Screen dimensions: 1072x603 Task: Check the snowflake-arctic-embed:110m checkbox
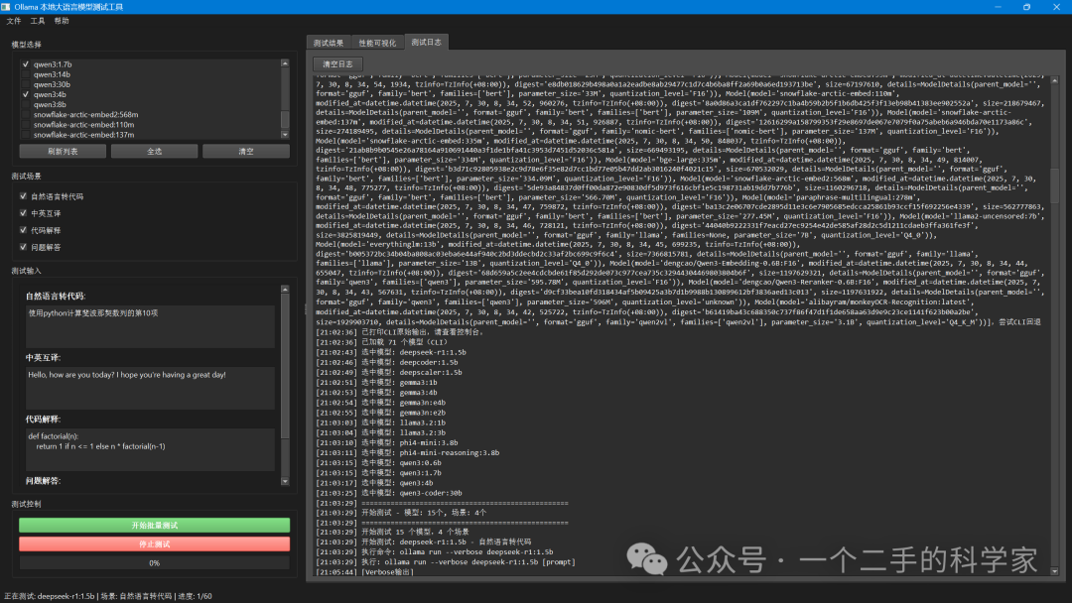click(26, 125)
